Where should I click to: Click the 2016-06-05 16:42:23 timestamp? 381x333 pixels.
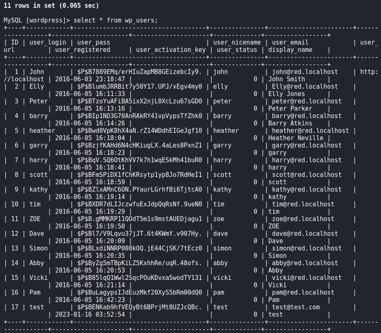point(90,300)
